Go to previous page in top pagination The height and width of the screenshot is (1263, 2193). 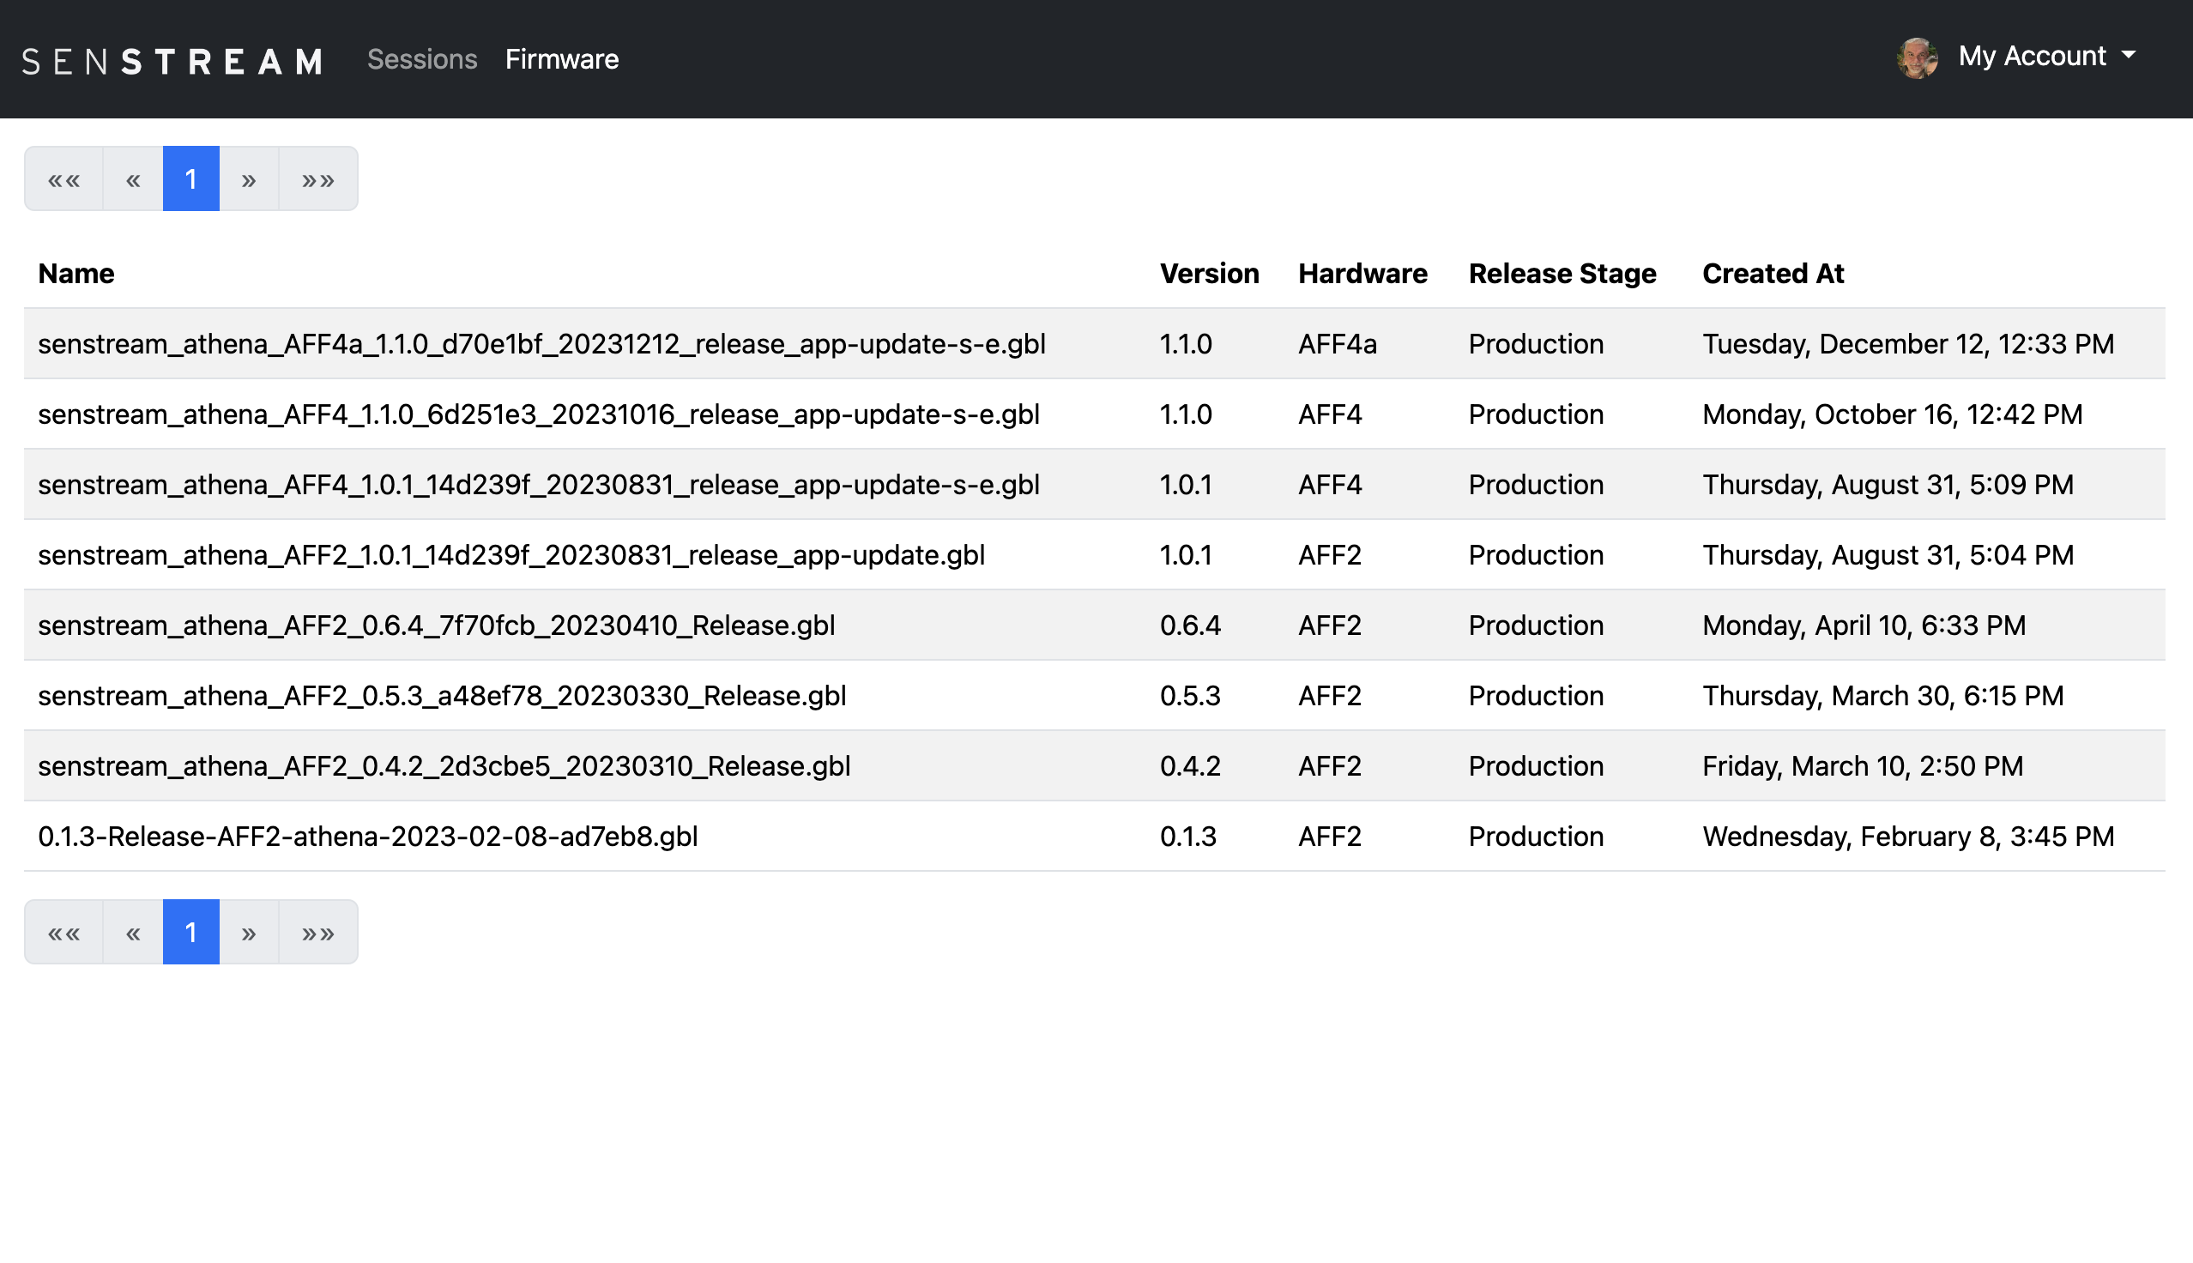[133, 179]
